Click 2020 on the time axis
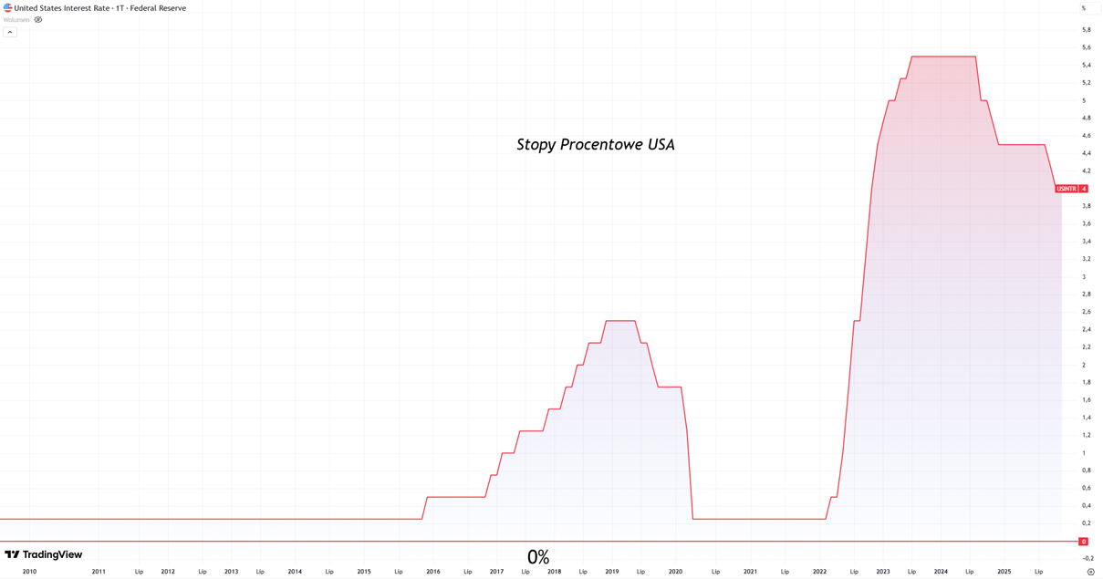 point(675,572)
